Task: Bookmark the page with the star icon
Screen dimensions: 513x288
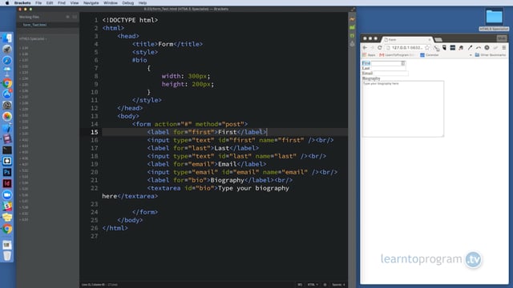Action: click(427, 48)
